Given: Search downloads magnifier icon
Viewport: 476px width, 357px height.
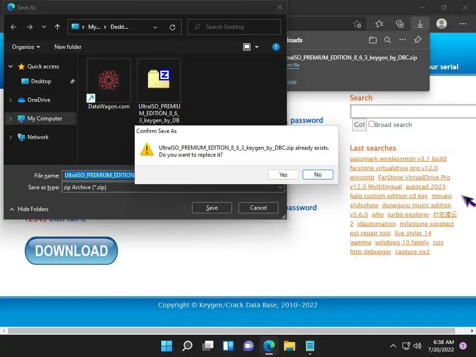Looking at the screenshot, I should tap(387, 40).
